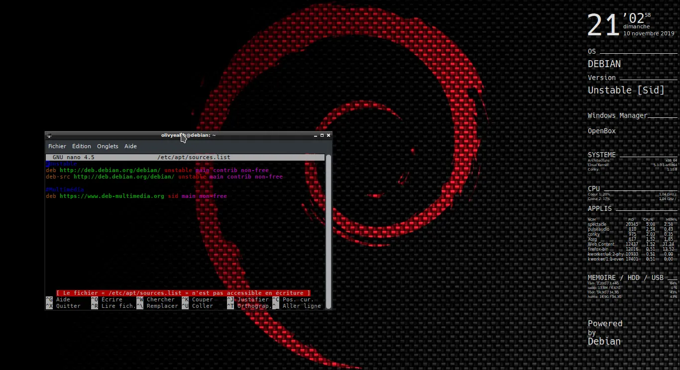Image resolution: width=680 pixels, height=370 pixels.
Task: Open the Fichier menu in the terminal
Action: [57, 146]
